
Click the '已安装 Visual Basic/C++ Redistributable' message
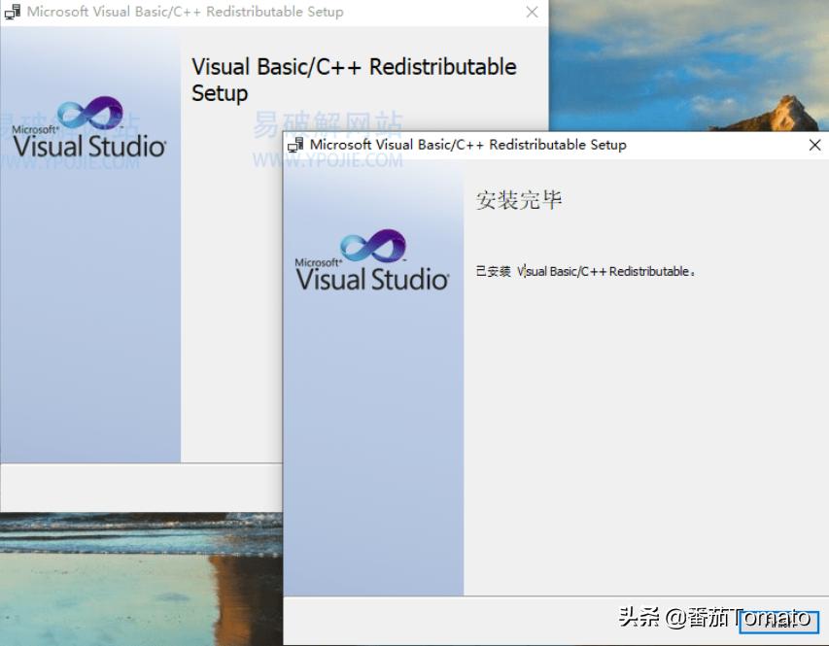tap(585, 271)
